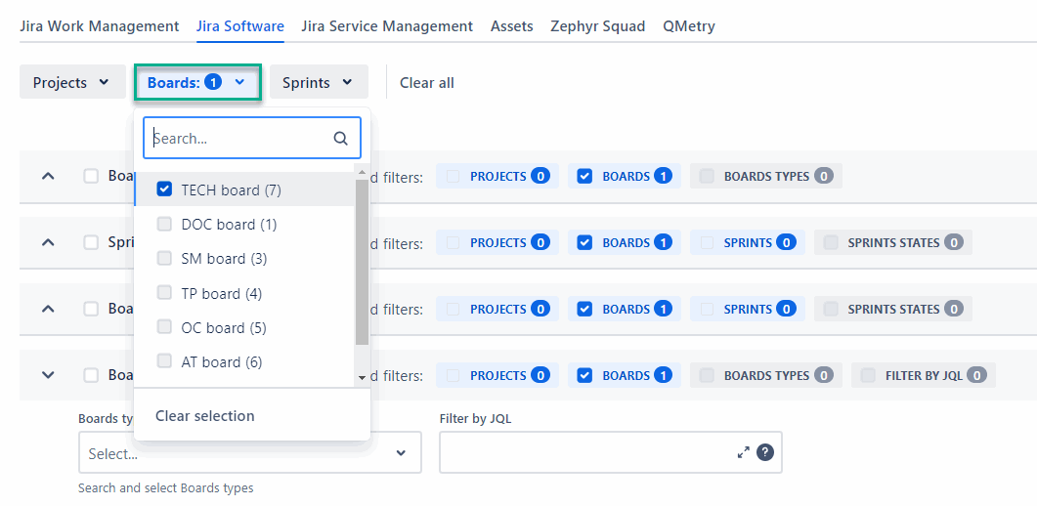This screenshot has height=506, width=1037.
Task: Tick the AT board (6) checkbox
Action: (164, 362)
